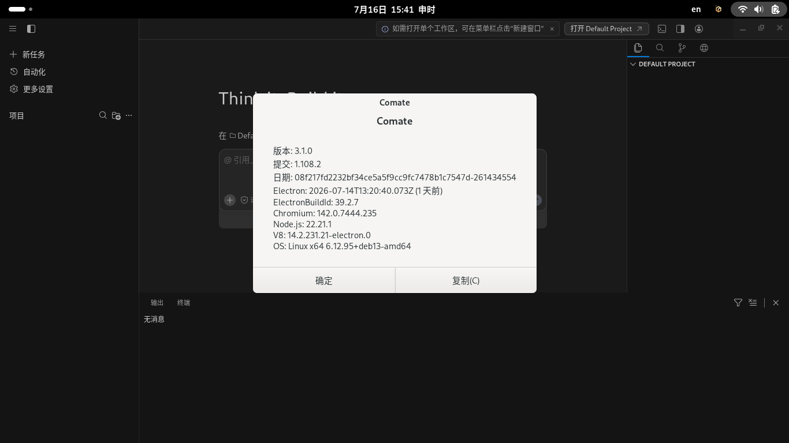The width and height of the screenshot is (789, 443).
Task: Open the Activities workspace indicator pill
Action: [x=21, y=9]
